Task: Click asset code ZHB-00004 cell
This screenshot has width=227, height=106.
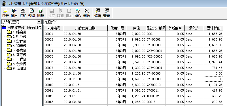Action: click(x=156, y=51)
